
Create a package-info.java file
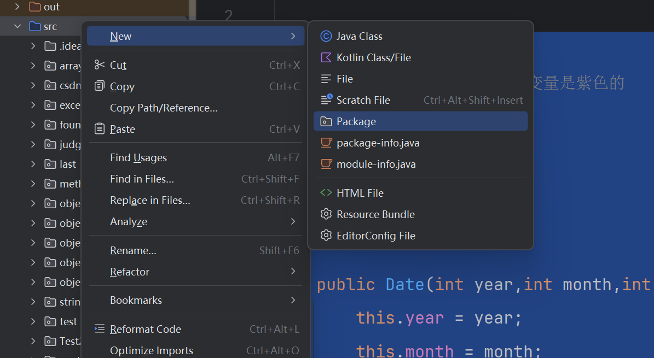420,143
